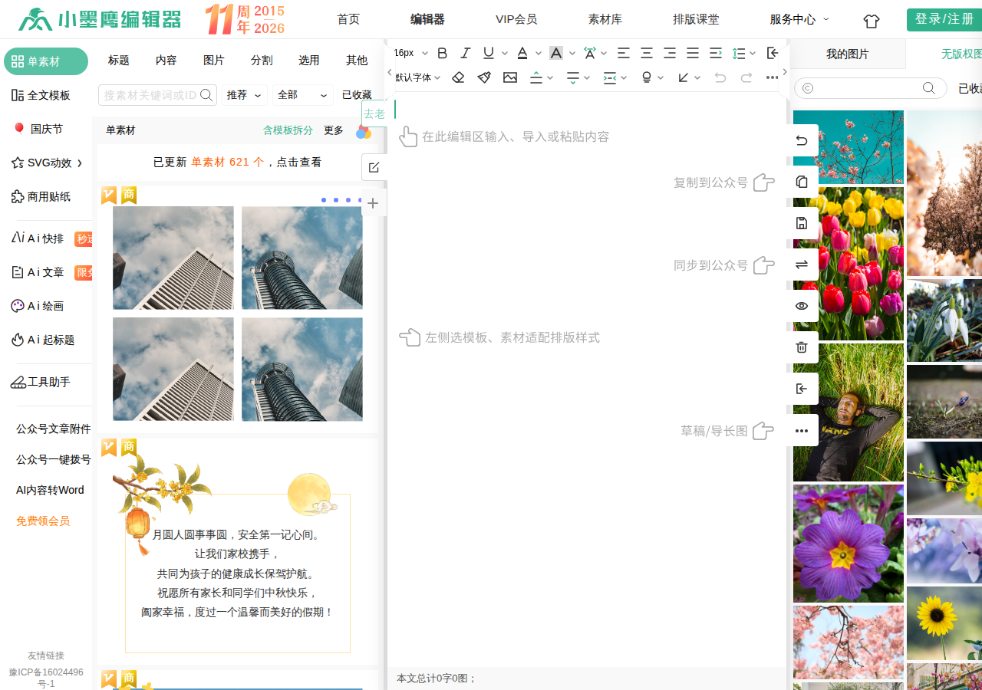The height and width of the screenshot is (690, 982).
Task: Click the edit note icon
Action: pos(374,167)
